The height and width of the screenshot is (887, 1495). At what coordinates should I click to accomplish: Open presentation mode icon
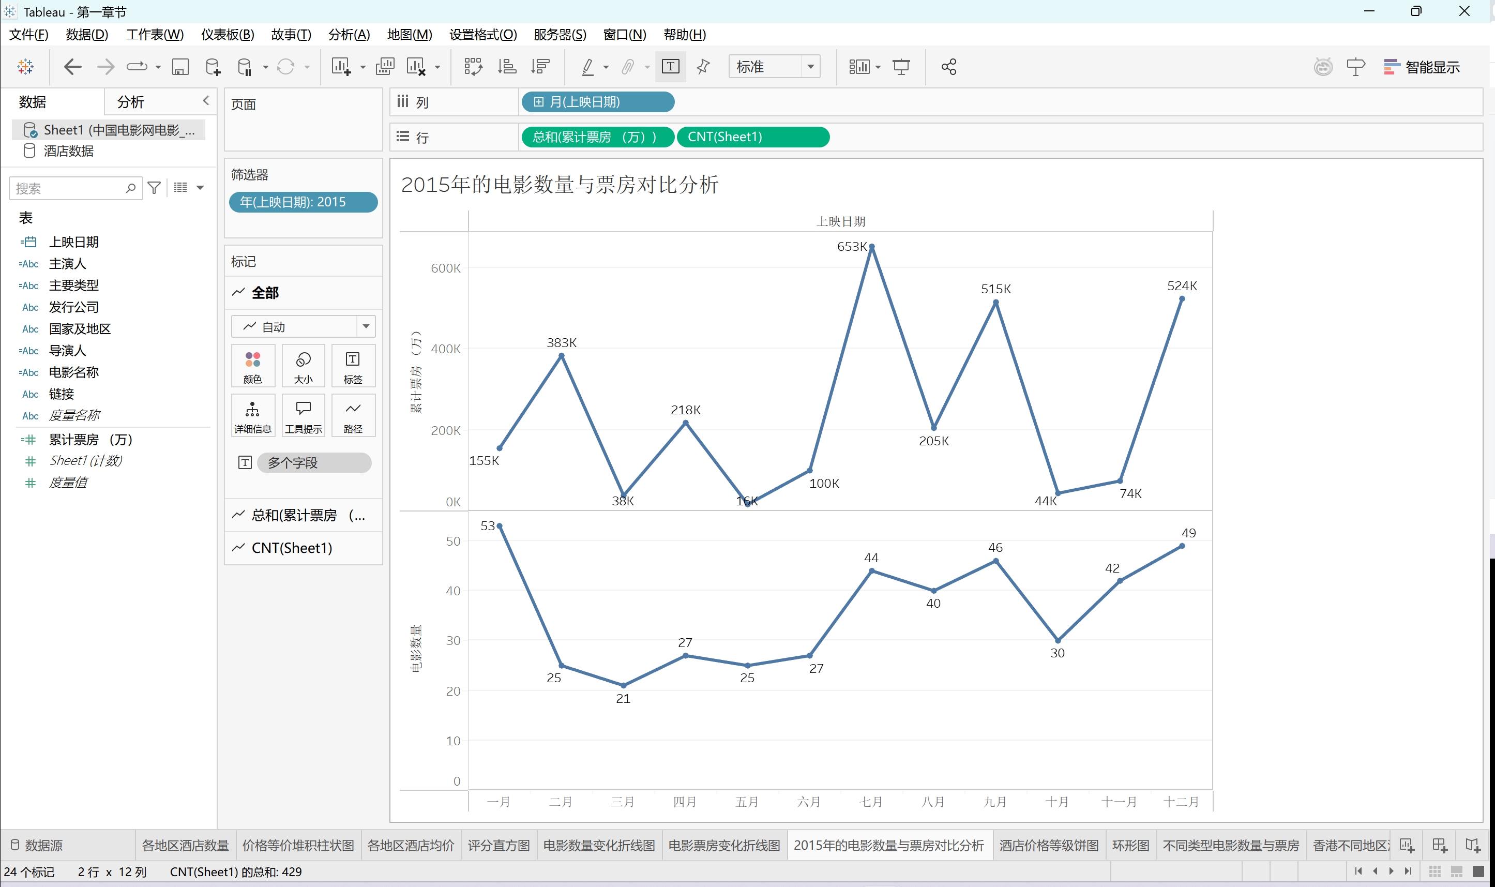(900, 67)
